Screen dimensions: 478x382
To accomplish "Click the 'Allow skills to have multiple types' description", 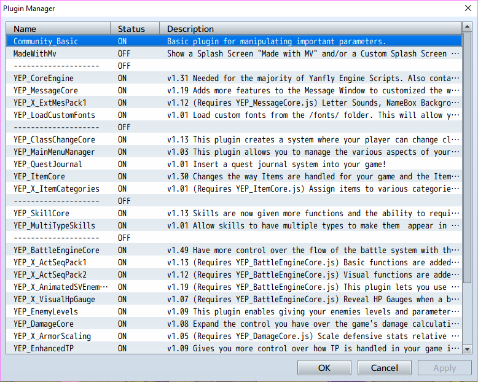I will coord(313,226).
